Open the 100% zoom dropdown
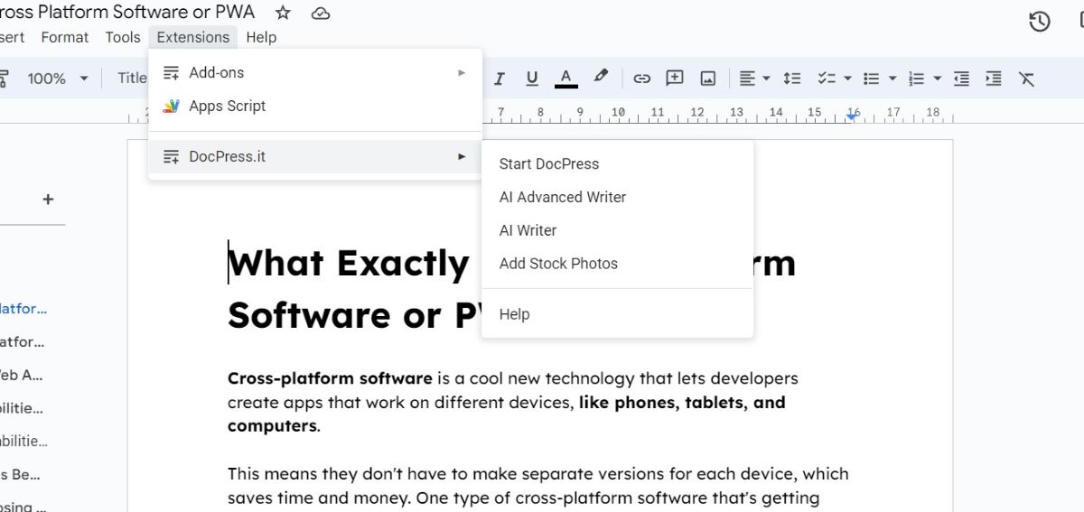The image size is (1084, 512). pyautogui.click(x=58, y=79)
